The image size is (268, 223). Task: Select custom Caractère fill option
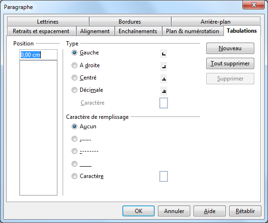74,176
